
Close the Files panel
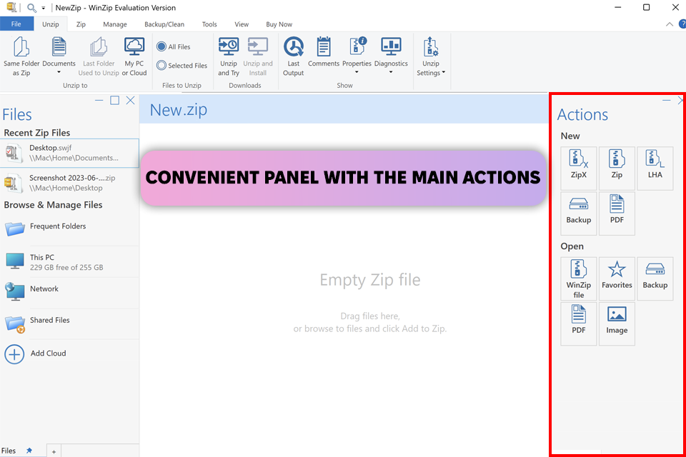[x=130, y=100]
